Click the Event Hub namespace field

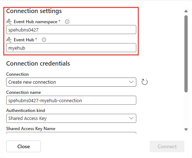[71, 30]
